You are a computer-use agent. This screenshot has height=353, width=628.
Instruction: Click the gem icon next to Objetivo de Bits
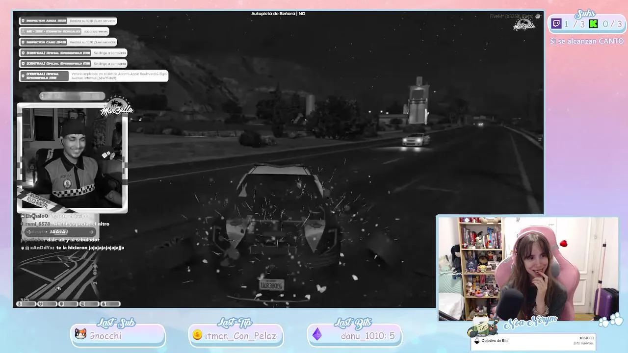(476, 341)
